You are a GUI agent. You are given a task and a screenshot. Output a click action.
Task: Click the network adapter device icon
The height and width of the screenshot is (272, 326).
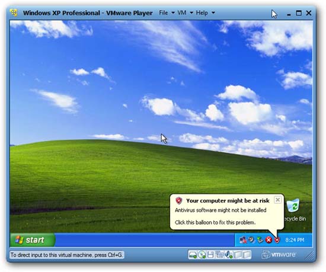[219, 255]
